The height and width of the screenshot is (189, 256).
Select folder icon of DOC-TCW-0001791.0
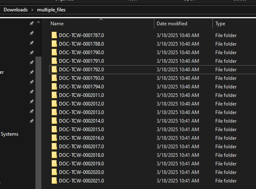54,61
